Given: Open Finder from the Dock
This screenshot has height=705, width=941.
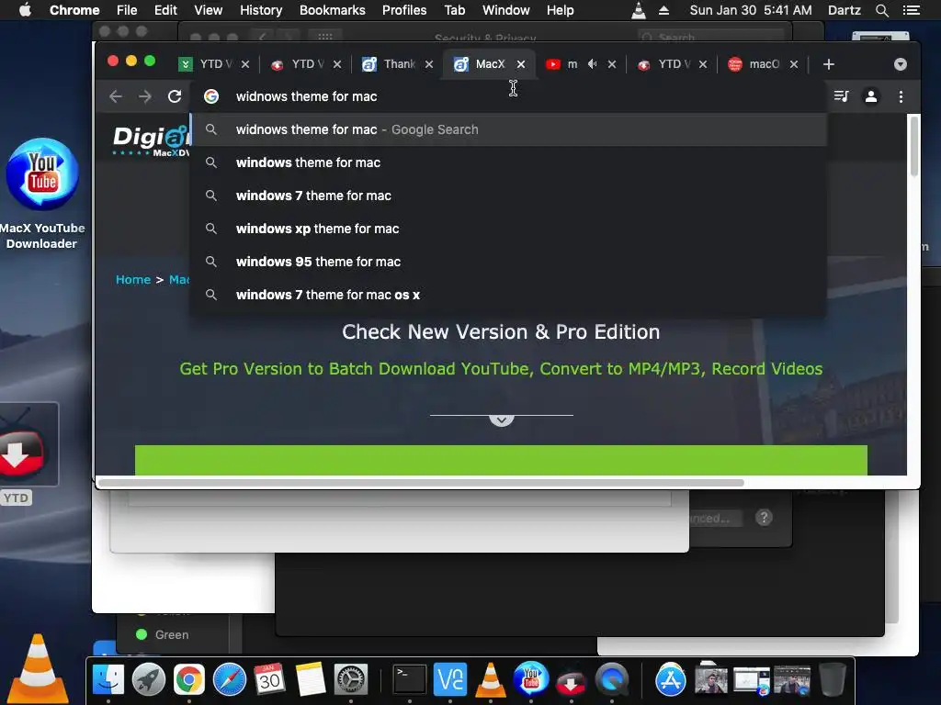Looking at the screenshot, I should (x=108, y=680).
